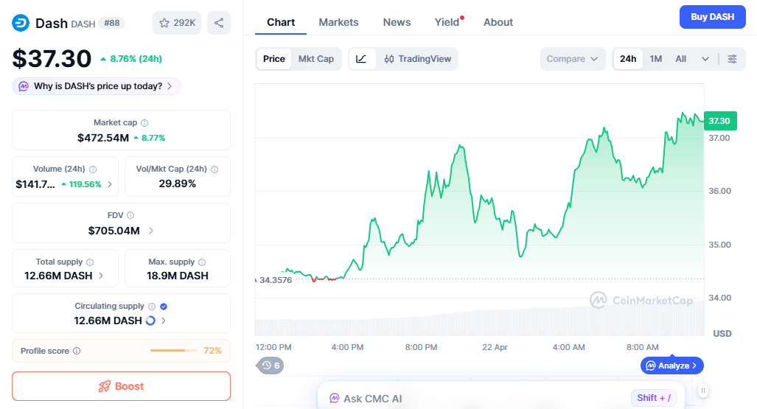Open the News tab
Screen dimensions: 757x409
click(x=397, y=22)
